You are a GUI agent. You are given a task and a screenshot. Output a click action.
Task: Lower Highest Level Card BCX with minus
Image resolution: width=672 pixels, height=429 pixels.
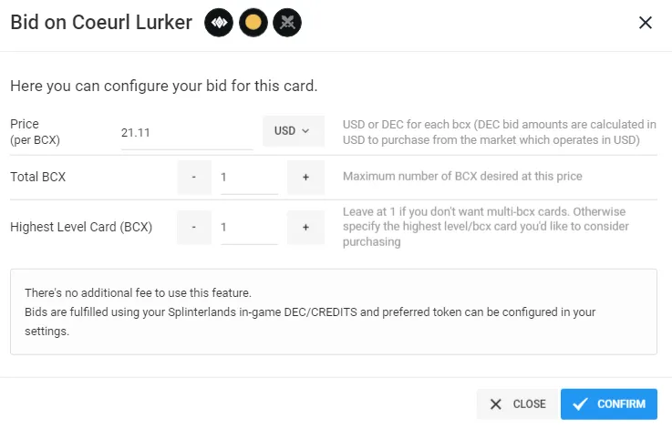pyautogui.click(x=194, y=228)
